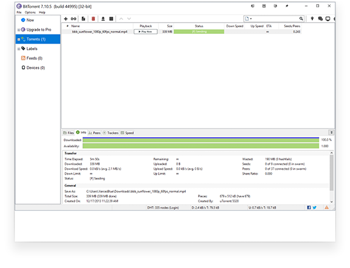This screenshot has height=268, width=350.
Task: Click the Facebook icon in status bar
Action: click(309, 207)
